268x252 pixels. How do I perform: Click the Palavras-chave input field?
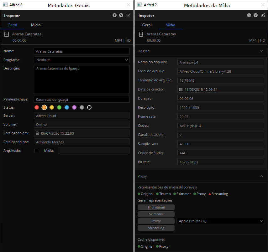click(x=81, y=99)
